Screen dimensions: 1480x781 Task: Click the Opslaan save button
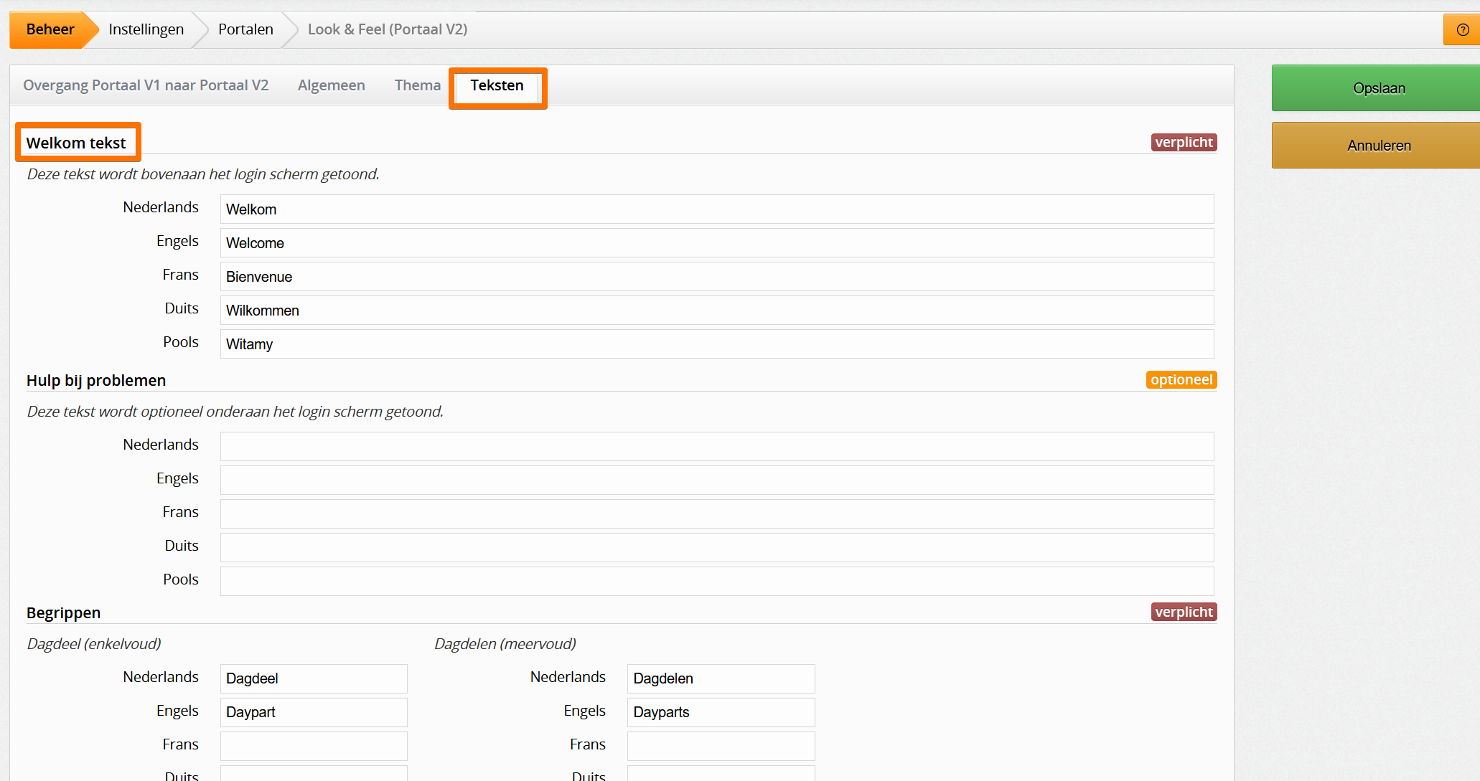click(x=1377, y=88)
